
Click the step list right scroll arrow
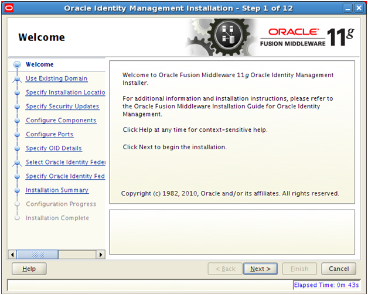click(101, 255)
